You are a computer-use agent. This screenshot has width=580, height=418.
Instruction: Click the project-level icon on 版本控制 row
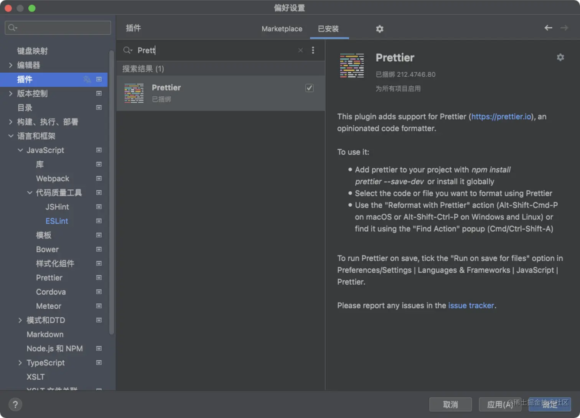(99, 94)
